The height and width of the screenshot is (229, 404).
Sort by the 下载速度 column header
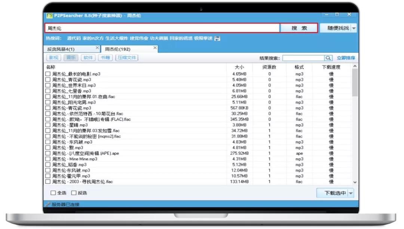coord(331,67)
